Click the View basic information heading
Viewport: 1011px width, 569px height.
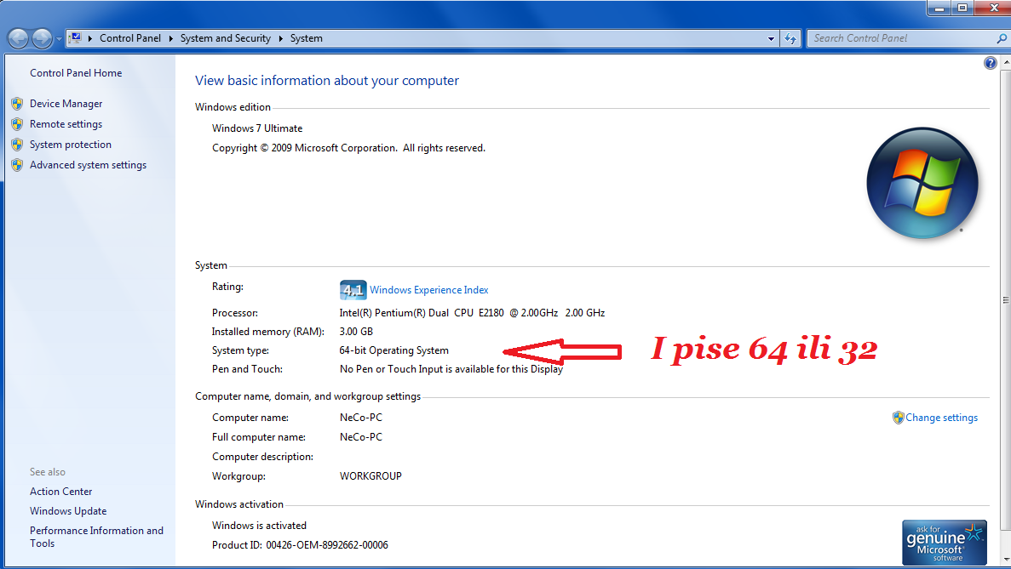(327, 81)
